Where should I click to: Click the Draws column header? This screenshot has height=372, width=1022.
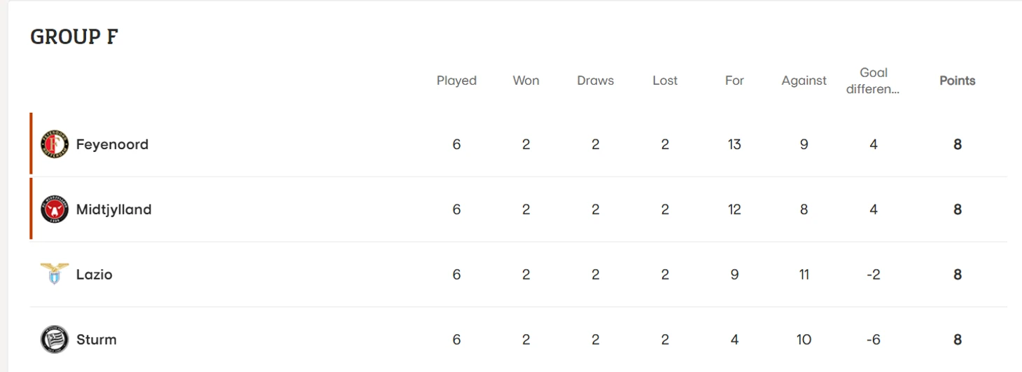click(x=595, y=81)
